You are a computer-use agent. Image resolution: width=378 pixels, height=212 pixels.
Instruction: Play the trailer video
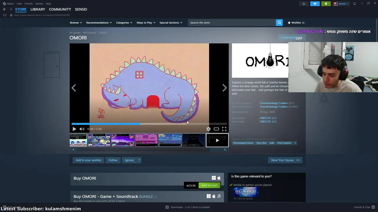pos(74,129)
